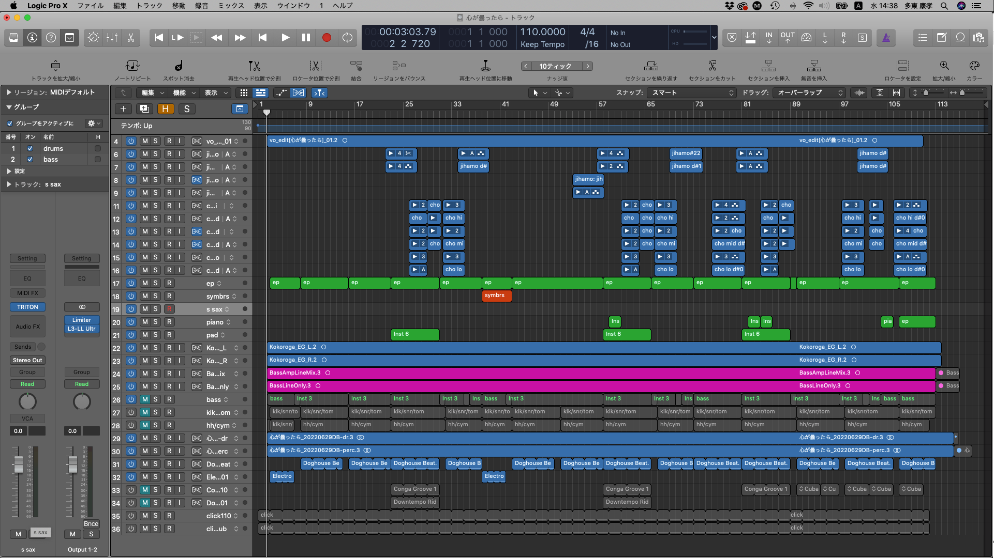
Task: Open the Mixer from control bar
Action: (112, 38)
